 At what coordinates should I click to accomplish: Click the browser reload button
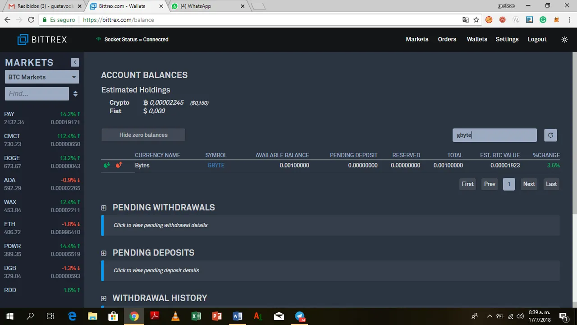(31, 20)
